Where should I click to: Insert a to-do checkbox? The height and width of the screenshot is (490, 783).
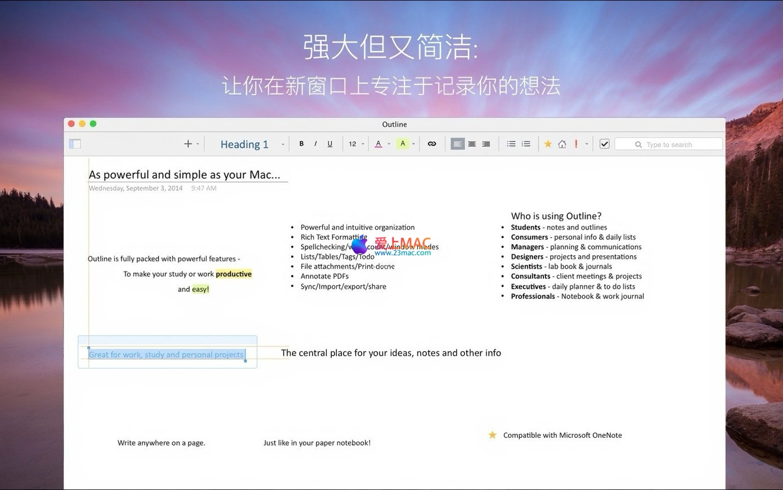click(x=605, y=144)
